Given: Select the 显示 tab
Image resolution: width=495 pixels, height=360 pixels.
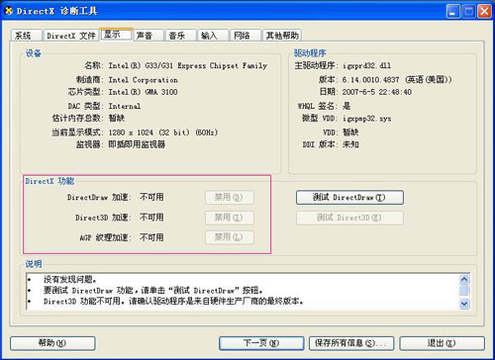Looking at the screenshot, I should pyautogui.click(x=116, y=35).
